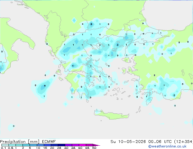193x149 pixels.
Task: Click the '(12+354)' forecast offset text
Action: (x=184, y=142)
